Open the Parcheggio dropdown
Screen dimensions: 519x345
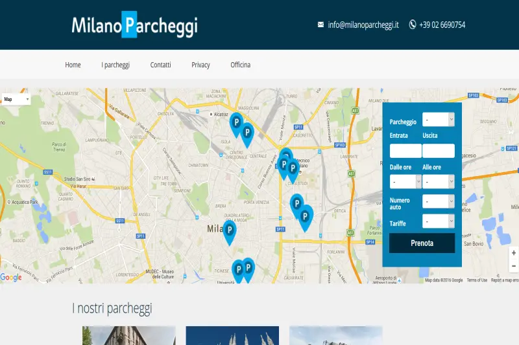pyautogui.click(x=439, y=120)
